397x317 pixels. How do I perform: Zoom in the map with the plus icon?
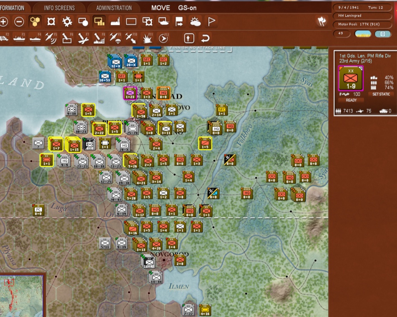3,22
